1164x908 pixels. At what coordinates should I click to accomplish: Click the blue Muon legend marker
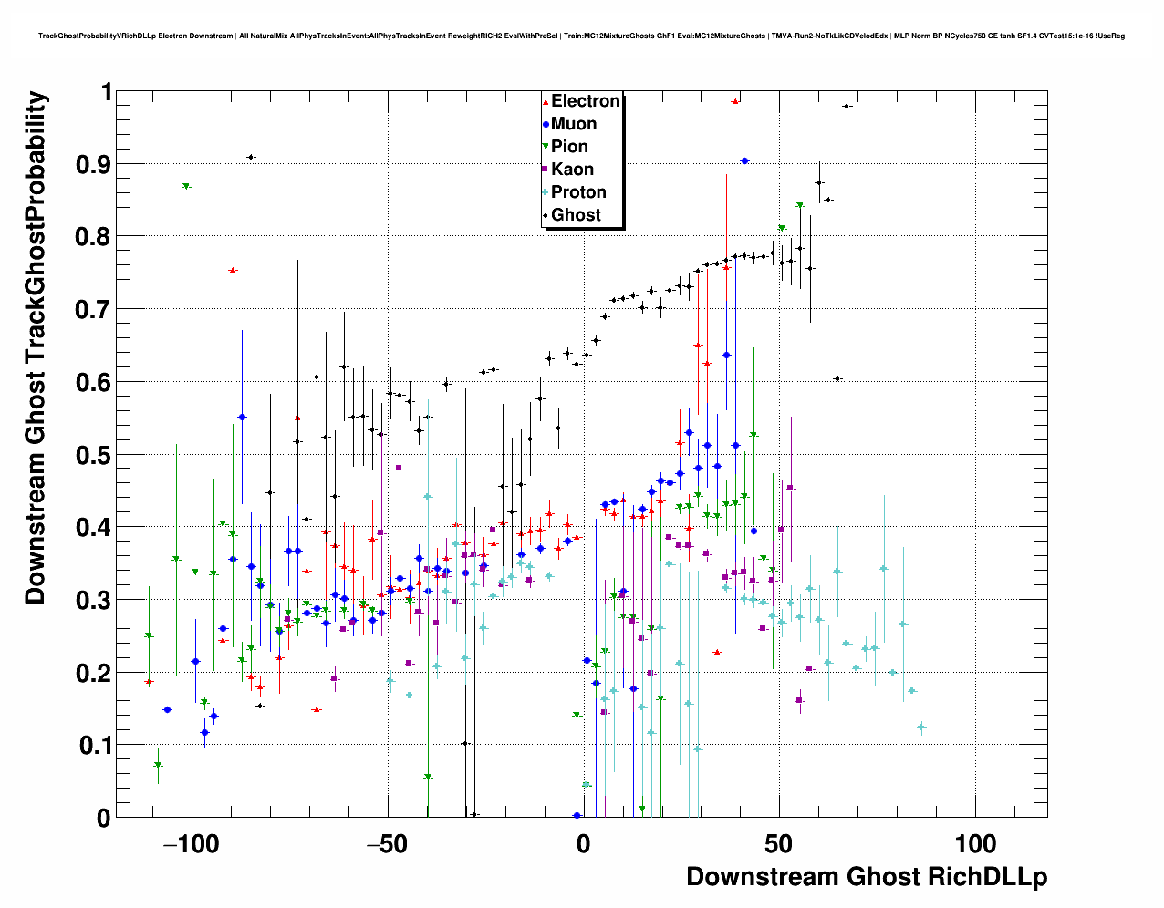click(x=546, y=124)
